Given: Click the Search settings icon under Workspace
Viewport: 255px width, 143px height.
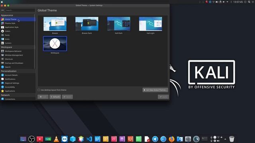Looking at the screenshot, I should (x=2, y=67).
